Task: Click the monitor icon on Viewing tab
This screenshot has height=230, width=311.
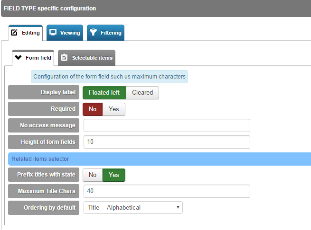Action: (x=53, y=32)
